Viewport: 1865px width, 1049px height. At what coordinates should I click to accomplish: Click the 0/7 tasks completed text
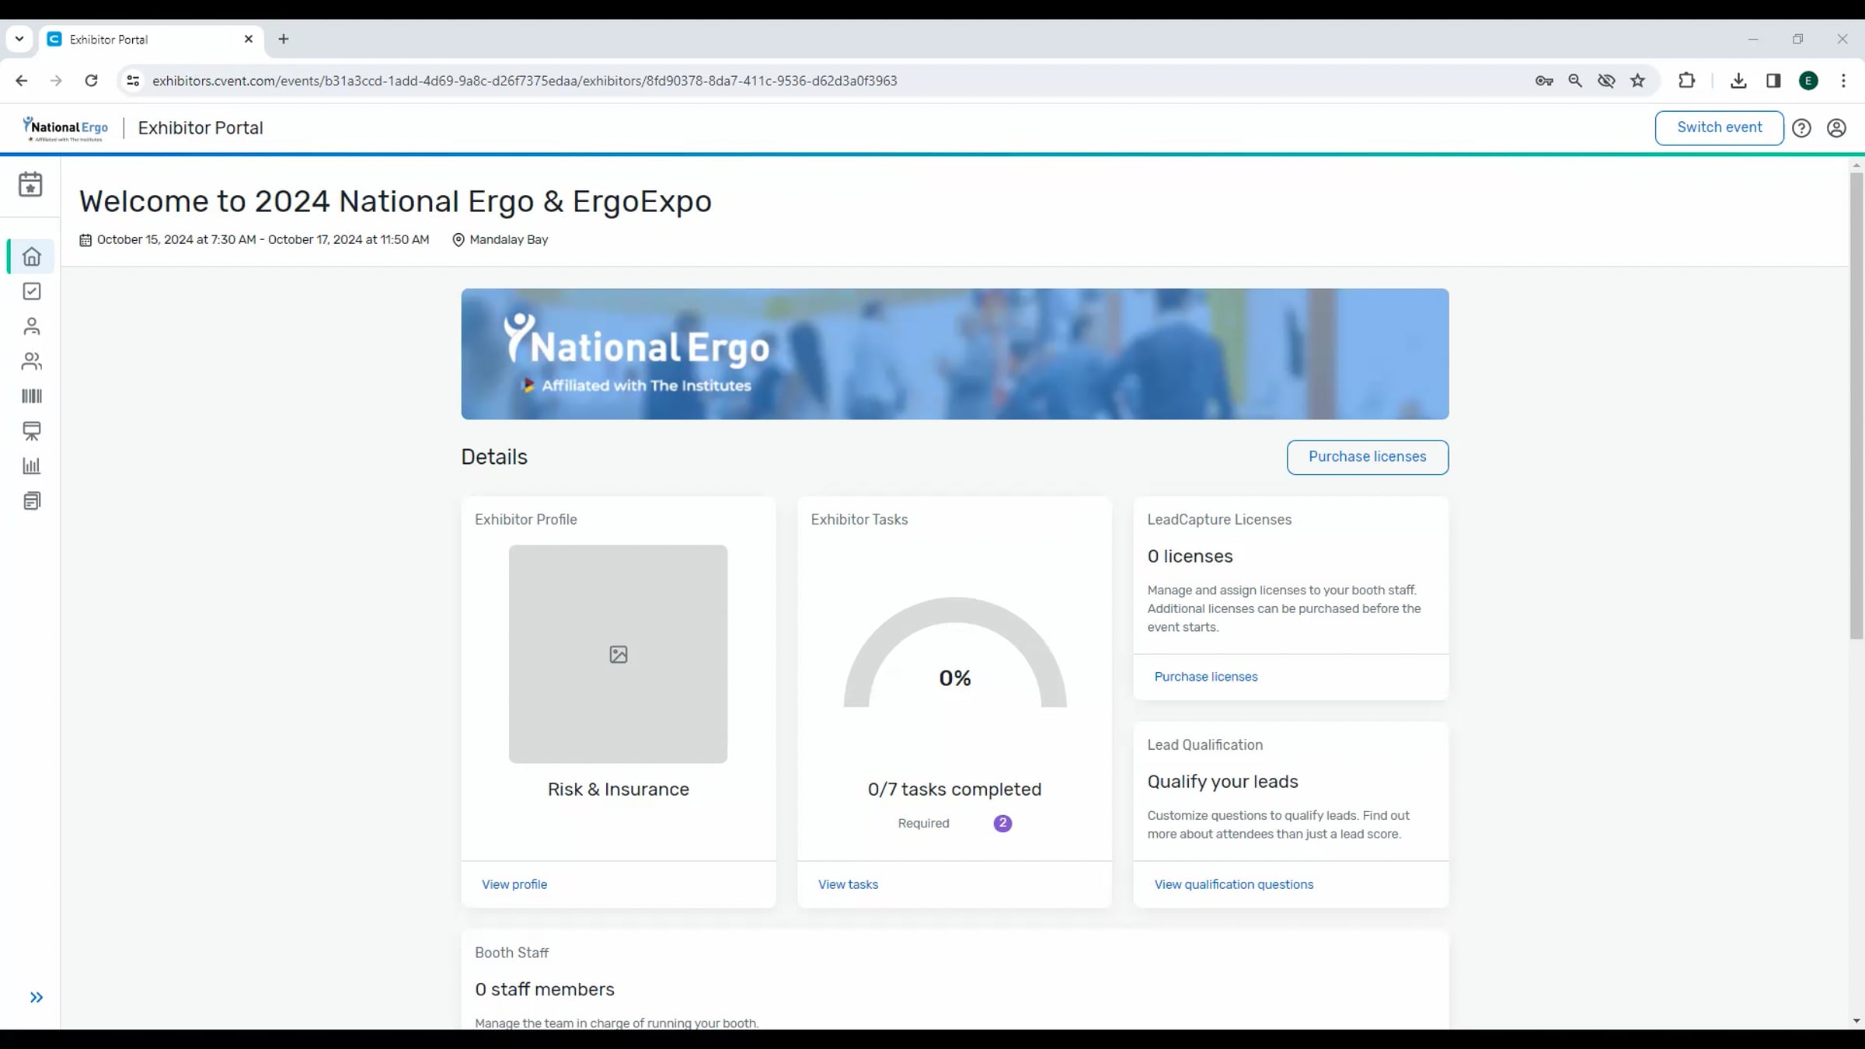[x=954, y=789]
